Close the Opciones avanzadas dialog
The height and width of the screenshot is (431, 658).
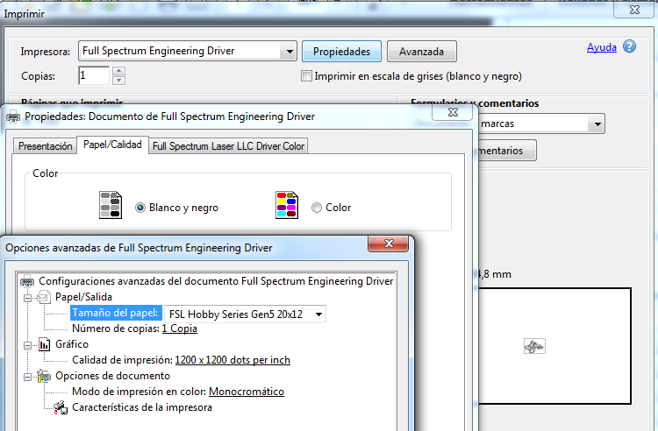pyautogui.click(x=388, y=244)
